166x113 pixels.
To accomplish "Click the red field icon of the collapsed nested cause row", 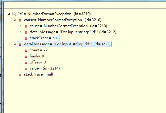I will 26,26.
